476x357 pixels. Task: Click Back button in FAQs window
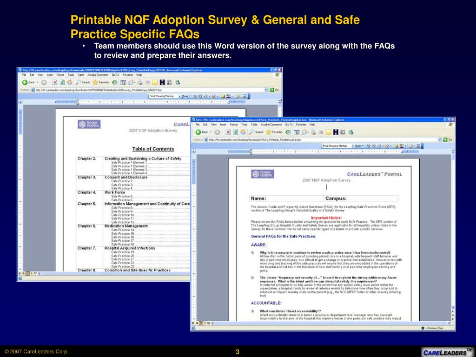click(x=202, y=132)
